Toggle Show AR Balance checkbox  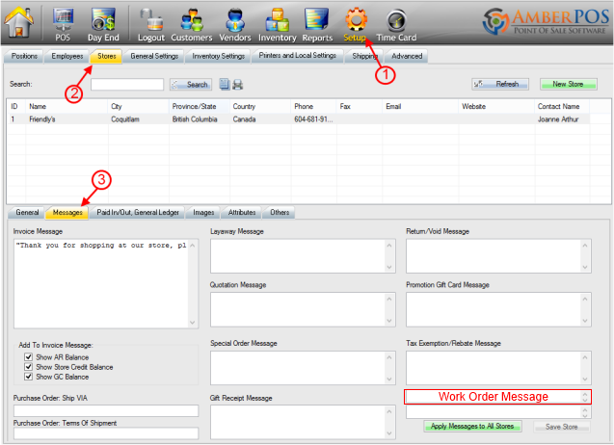28,357
